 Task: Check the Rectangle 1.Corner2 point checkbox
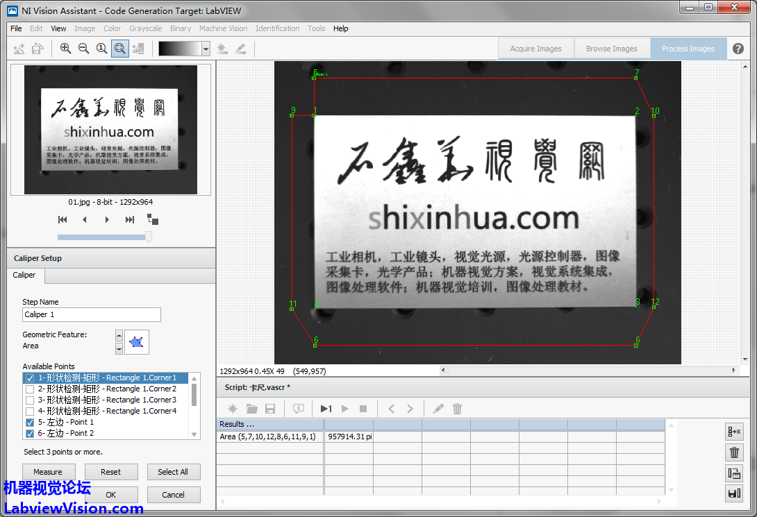pyautogui.click(x=30, y=389)
